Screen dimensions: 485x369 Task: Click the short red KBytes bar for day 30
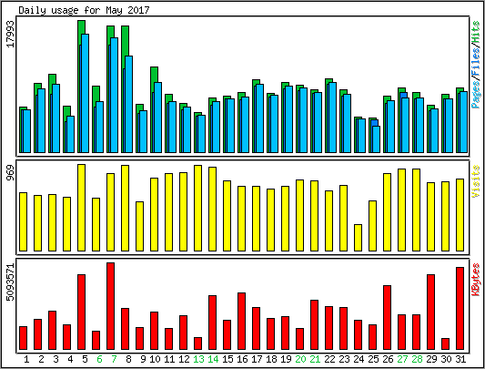click(445, 343)
